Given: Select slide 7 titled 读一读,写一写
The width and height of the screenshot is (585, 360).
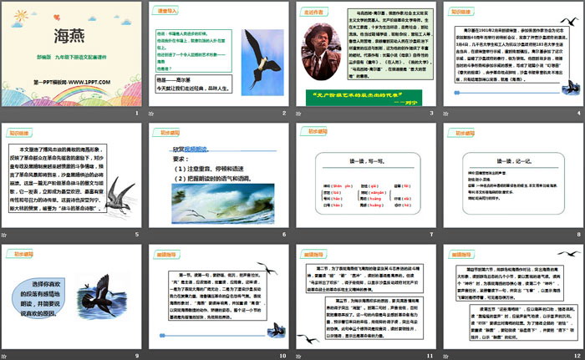Looking at the screenshot, I should 366,175.
